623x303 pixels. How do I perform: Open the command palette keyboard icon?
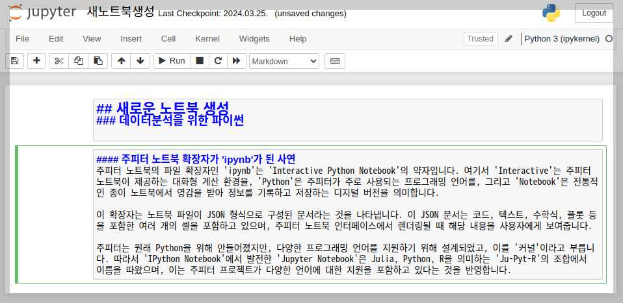pos(335,61)
